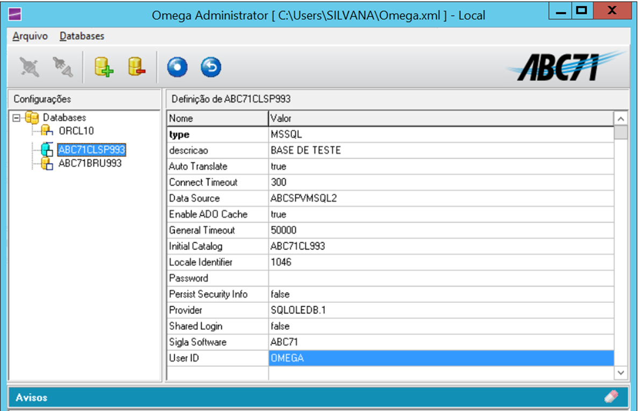This screenshot has height=411, width=640.
Task: Click the Avisos panel header
Action: click(x=318, y=397)
